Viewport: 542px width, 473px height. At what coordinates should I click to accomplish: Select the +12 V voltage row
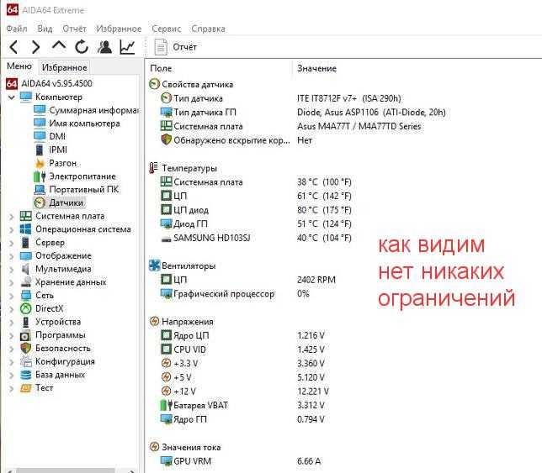click(x=245, y=392)
